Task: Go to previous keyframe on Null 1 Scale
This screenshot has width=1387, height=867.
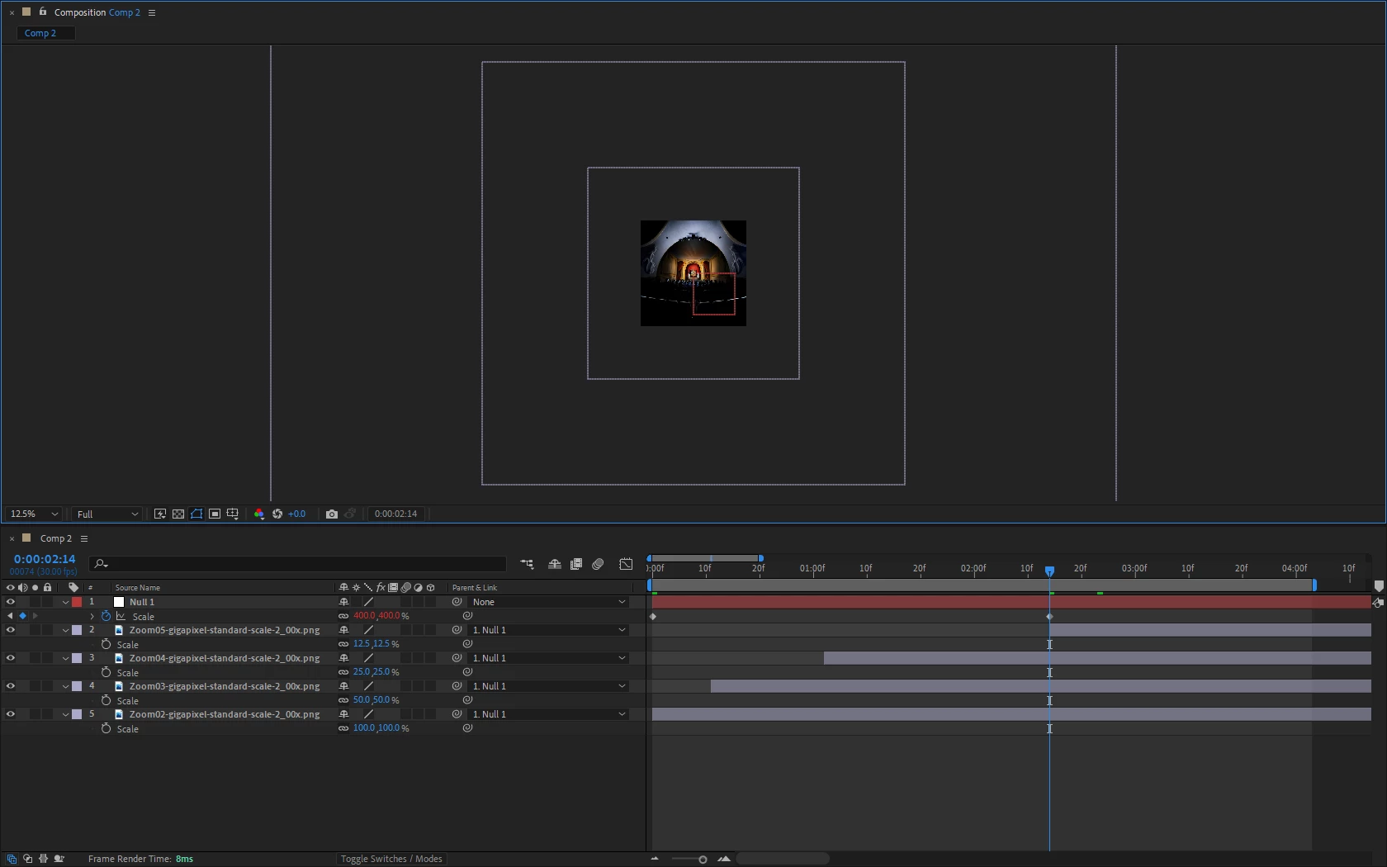Action: coord(10,616)
